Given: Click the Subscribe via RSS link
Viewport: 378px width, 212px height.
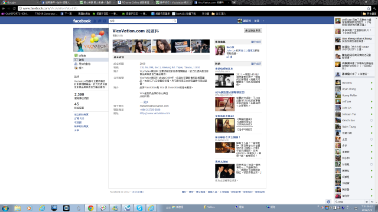Looking at the screenshot, I should pos(79,118).
